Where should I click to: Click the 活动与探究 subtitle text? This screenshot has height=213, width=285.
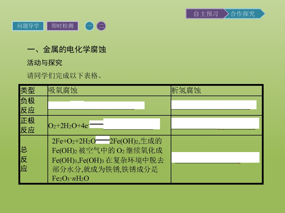point(45,63)
